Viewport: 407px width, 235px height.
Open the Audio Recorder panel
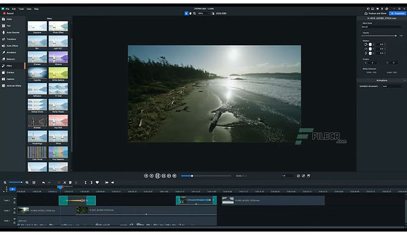[11, 32]
